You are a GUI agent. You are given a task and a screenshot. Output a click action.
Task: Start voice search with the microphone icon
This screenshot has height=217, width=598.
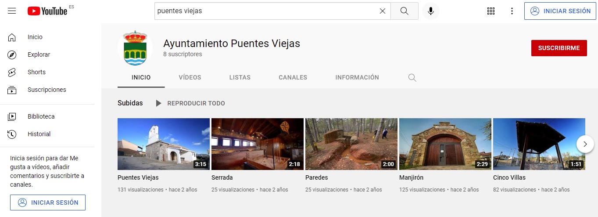(x=431, y=11)
